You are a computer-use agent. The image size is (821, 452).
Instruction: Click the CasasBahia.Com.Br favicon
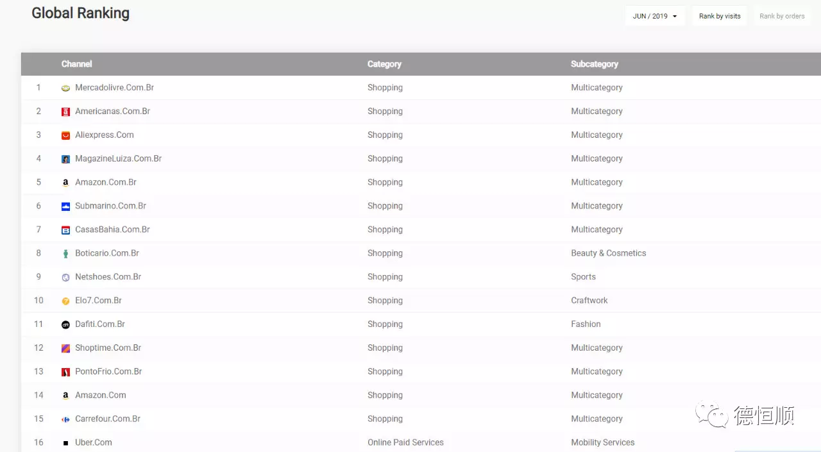[65, 230]
